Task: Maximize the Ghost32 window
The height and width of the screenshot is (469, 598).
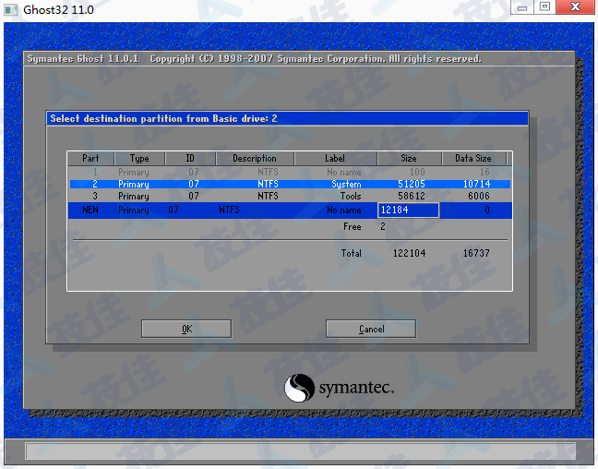Action: pyautogui.click(x=544, y=6)
